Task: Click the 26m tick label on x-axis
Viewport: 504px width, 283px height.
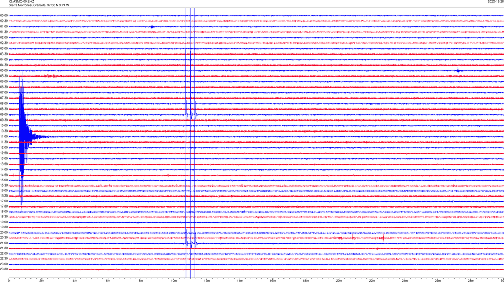Action: click(x=438, y=281)
